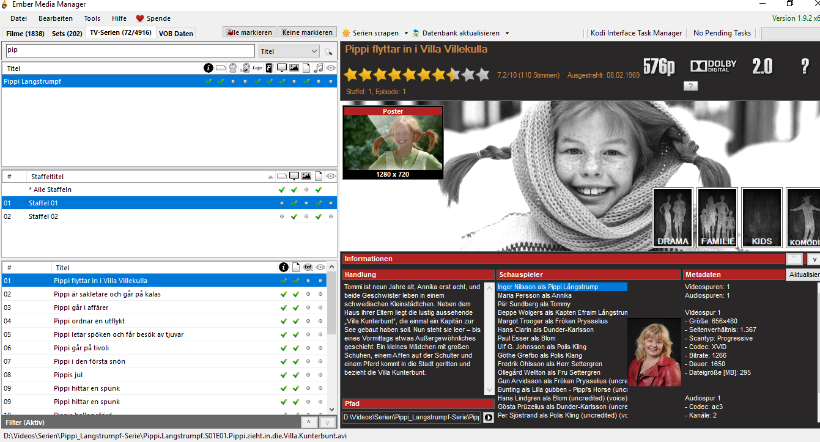Toggle watched eye column in episode list header
This screenshot has width=820, height=442.
coord(320,267)
